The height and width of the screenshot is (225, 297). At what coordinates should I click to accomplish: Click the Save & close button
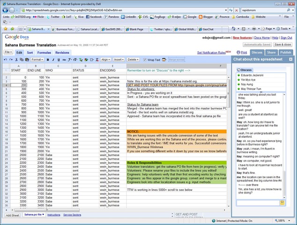[x=282, y=45]
